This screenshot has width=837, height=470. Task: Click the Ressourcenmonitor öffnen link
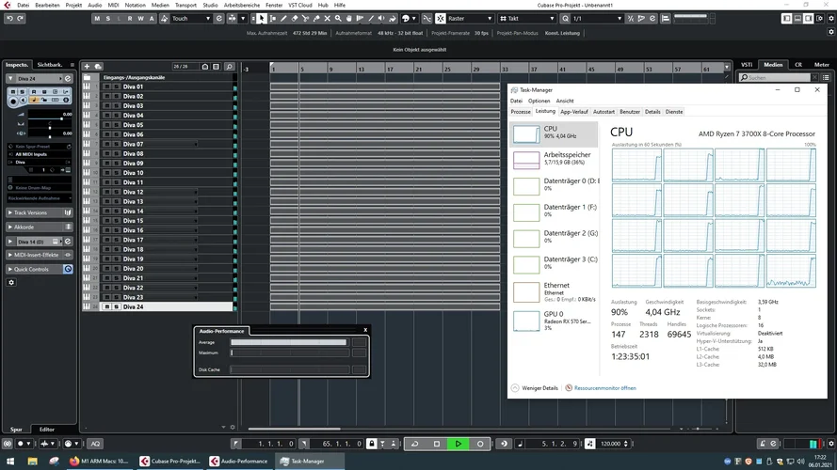coord(604,387)
